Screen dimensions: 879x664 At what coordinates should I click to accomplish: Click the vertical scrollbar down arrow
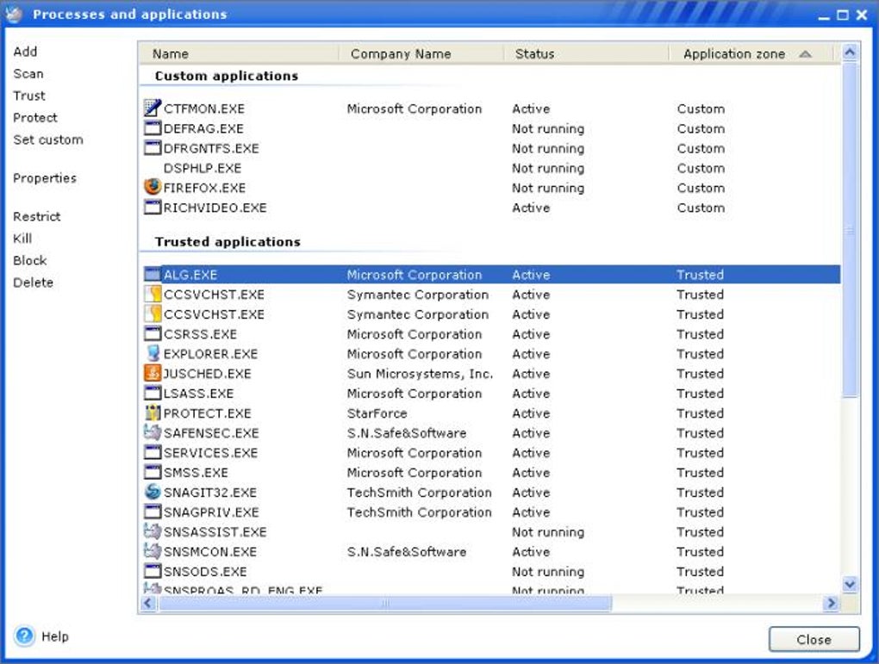850,584
